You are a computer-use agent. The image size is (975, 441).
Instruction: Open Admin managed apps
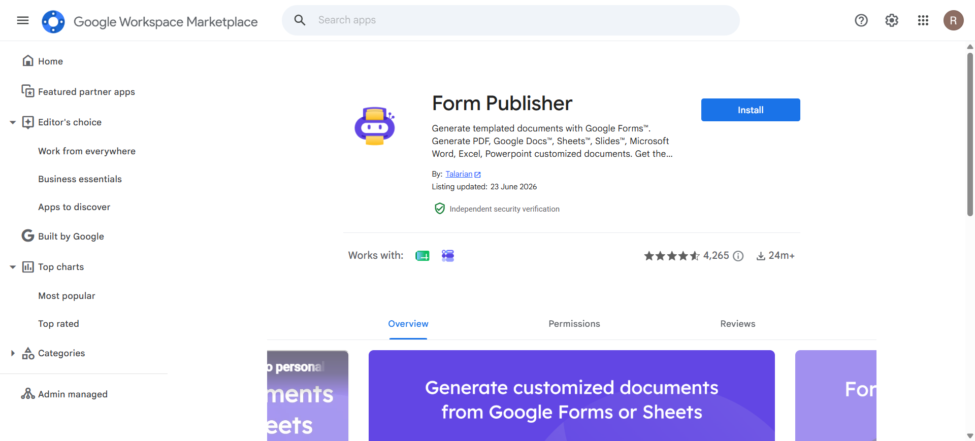(73, 394)
